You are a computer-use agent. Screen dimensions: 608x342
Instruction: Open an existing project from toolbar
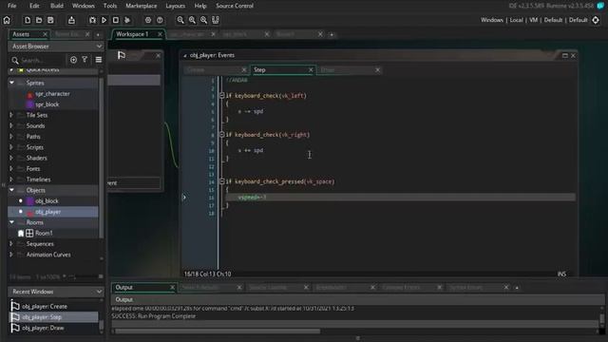(39, 20)
